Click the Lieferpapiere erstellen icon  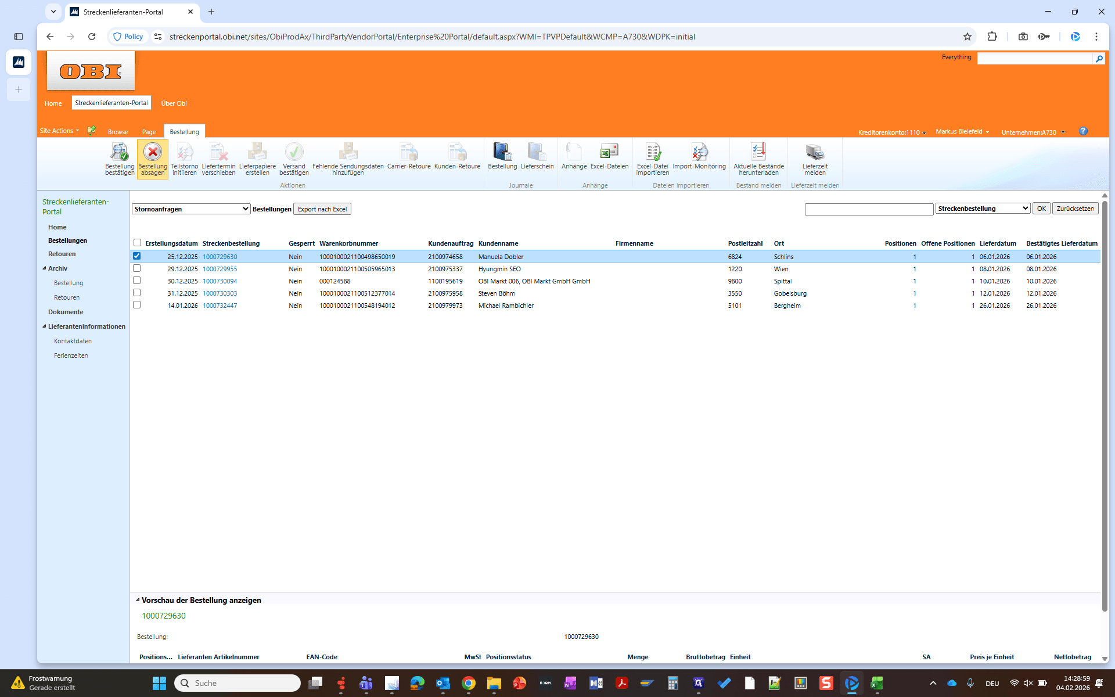[257, 159]
